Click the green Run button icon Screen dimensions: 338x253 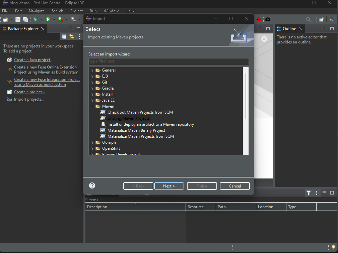tap(48, 20)
